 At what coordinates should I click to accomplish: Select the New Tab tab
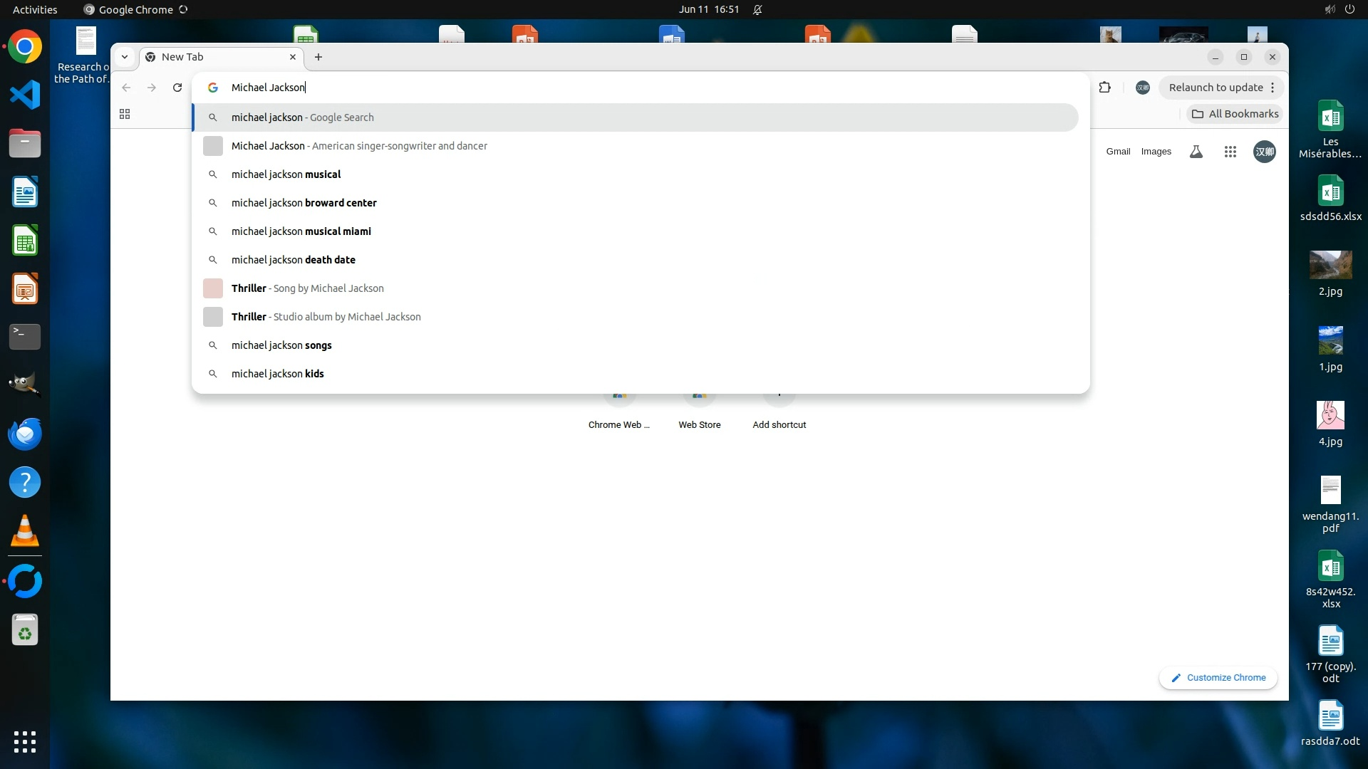point(214,57)
